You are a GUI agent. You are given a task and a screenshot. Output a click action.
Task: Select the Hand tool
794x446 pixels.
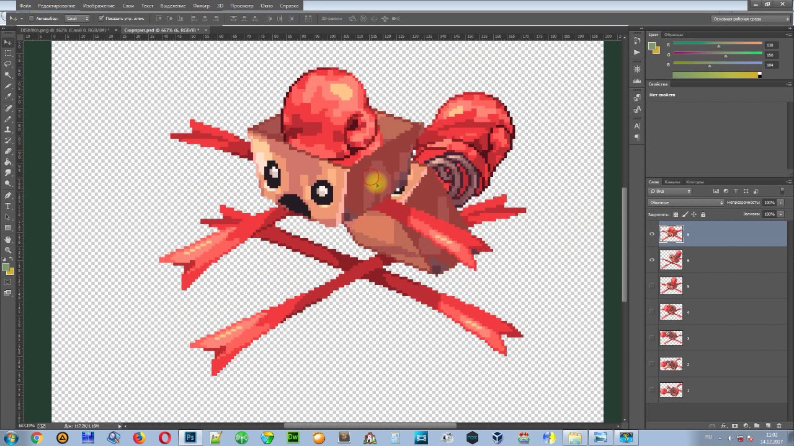(8, 239)
